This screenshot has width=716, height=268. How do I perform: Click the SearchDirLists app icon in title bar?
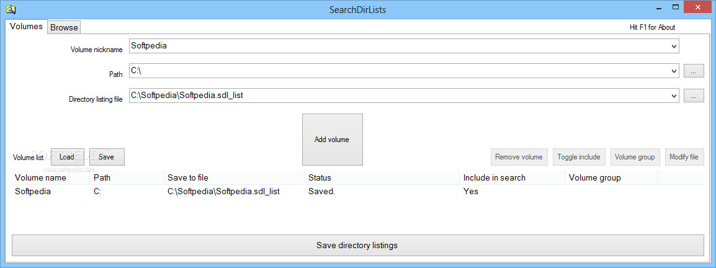coord(11,9)
